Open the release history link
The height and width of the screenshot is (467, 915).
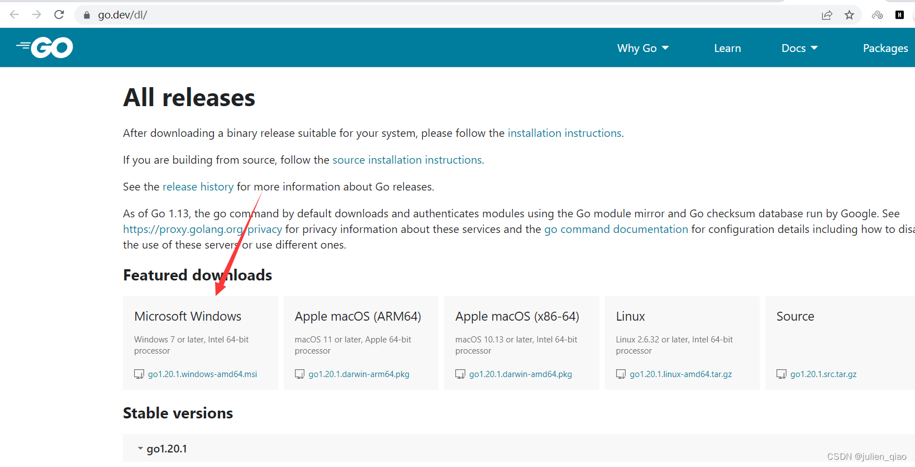[198, 187]
